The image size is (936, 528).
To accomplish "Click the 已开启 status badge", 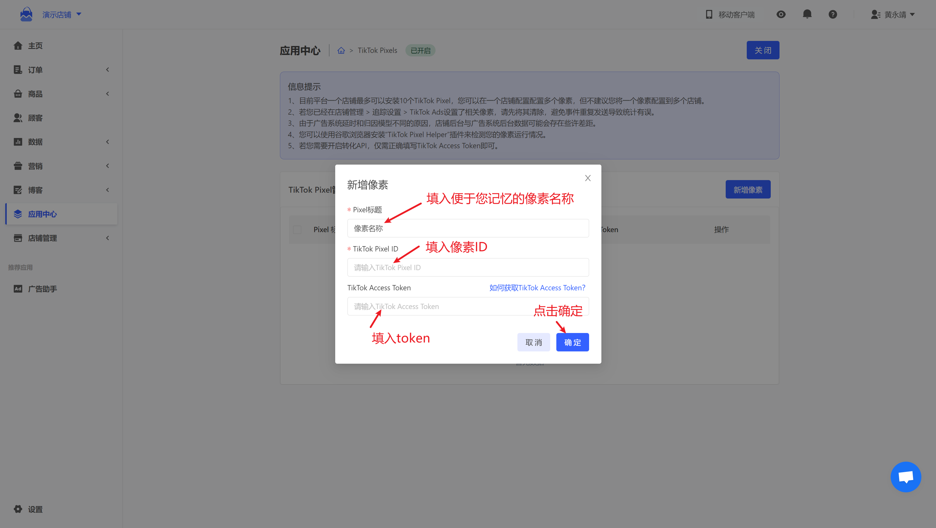I will [420, 51].
